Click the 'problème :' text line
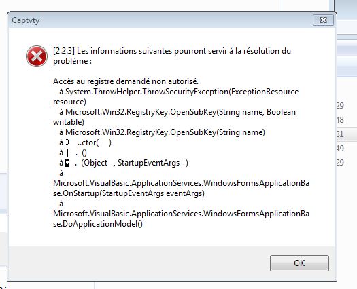 coord(72,61)
